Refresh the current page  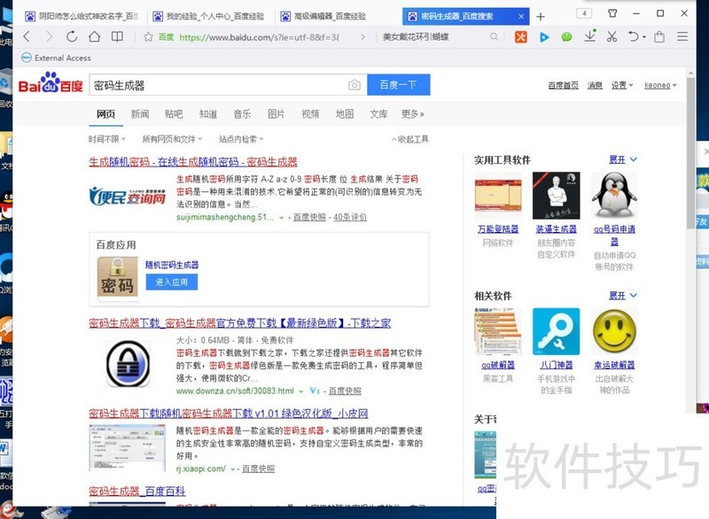click(72, 36)
